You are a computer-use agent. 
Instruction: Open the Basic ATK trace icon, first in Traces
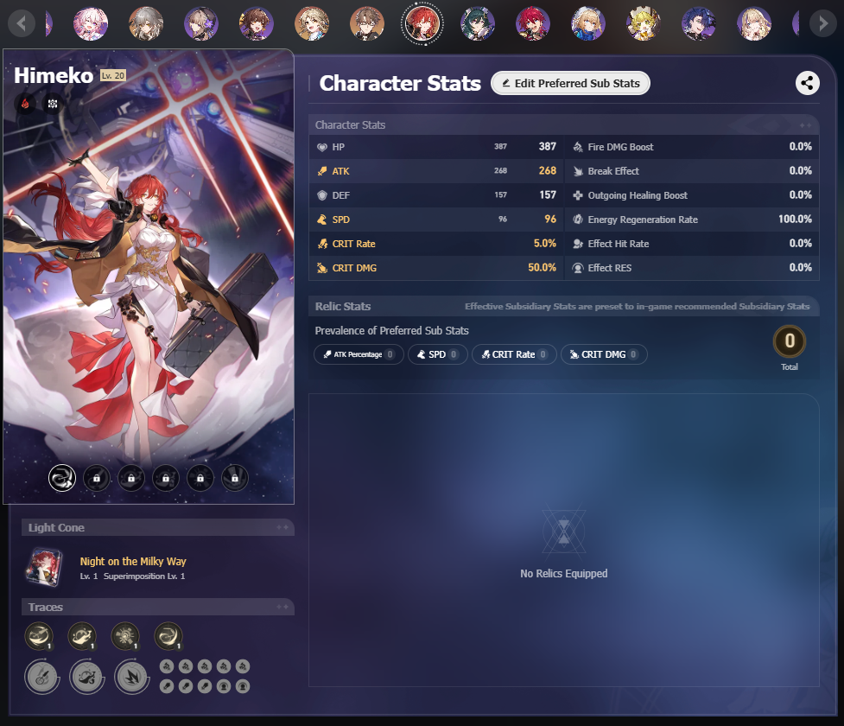39,636
